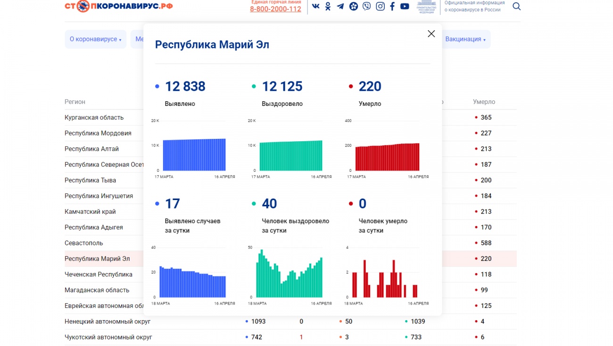The width and height of the screenshot is (613, 346).
Task: Click the Умерло column header
Action: pos(484,102)
